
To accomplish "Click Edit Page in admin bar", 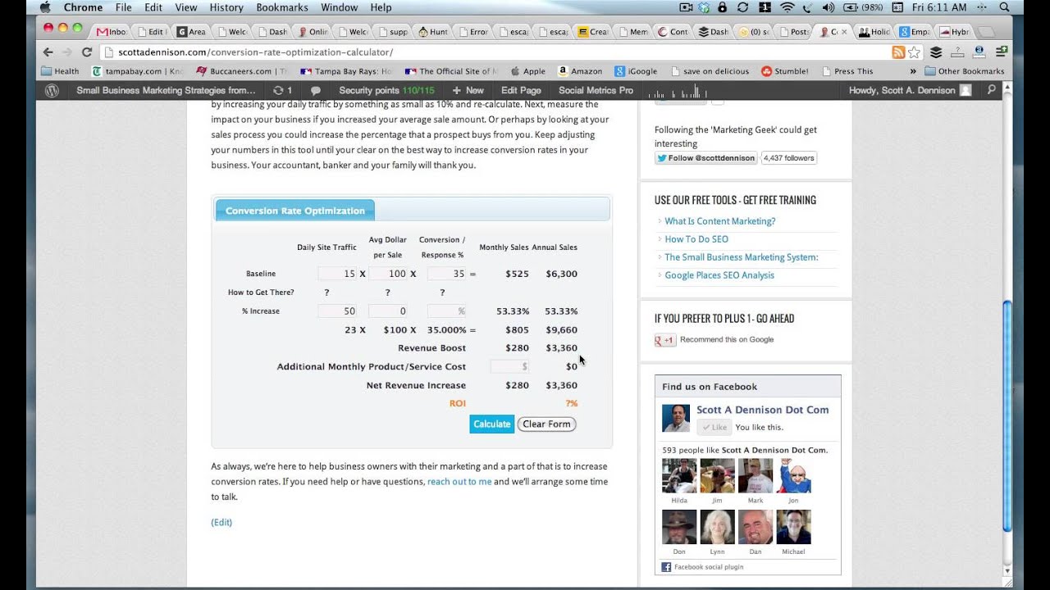I will click(521, 90).
